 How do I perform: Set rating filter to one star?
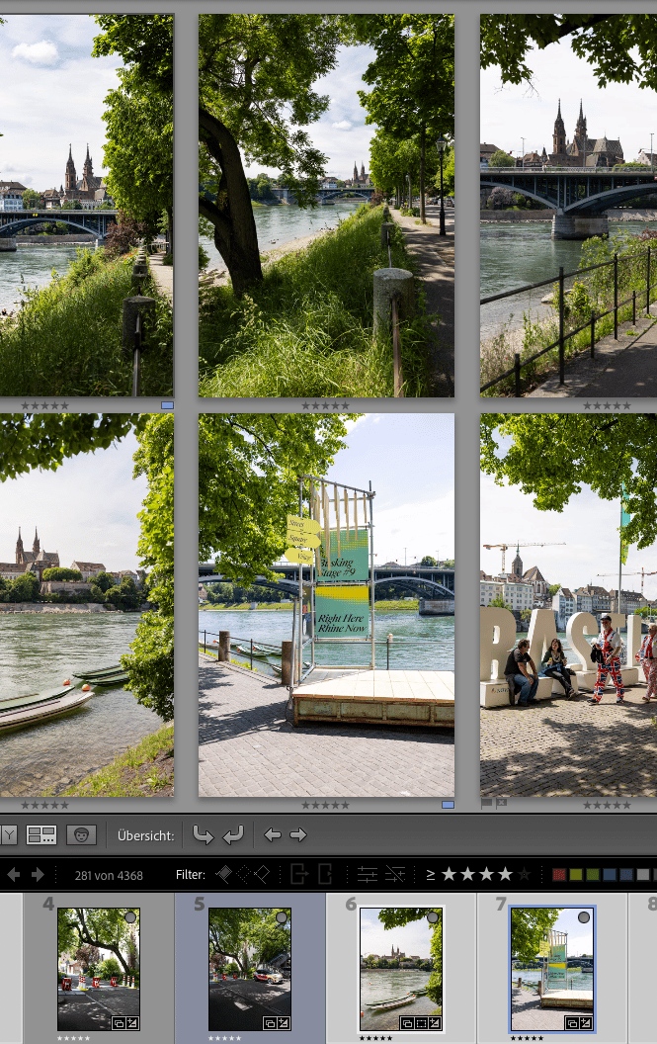(450, 874)
